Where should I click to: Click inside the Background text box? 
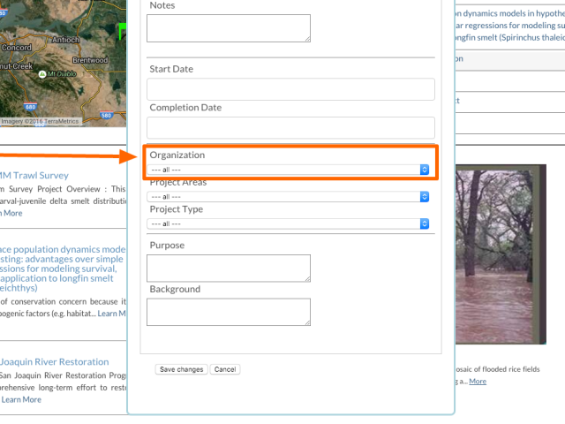pos(228,312)
